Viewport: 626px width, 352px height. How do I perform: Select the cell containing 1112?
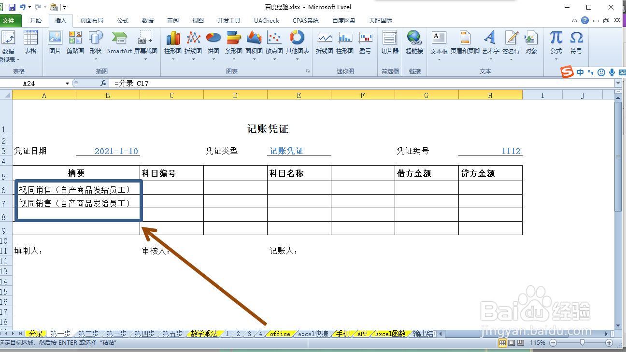[x=490, y=151]
